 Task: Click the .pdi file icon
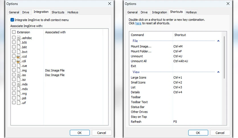pyautogui.click(x=19, y=98)
